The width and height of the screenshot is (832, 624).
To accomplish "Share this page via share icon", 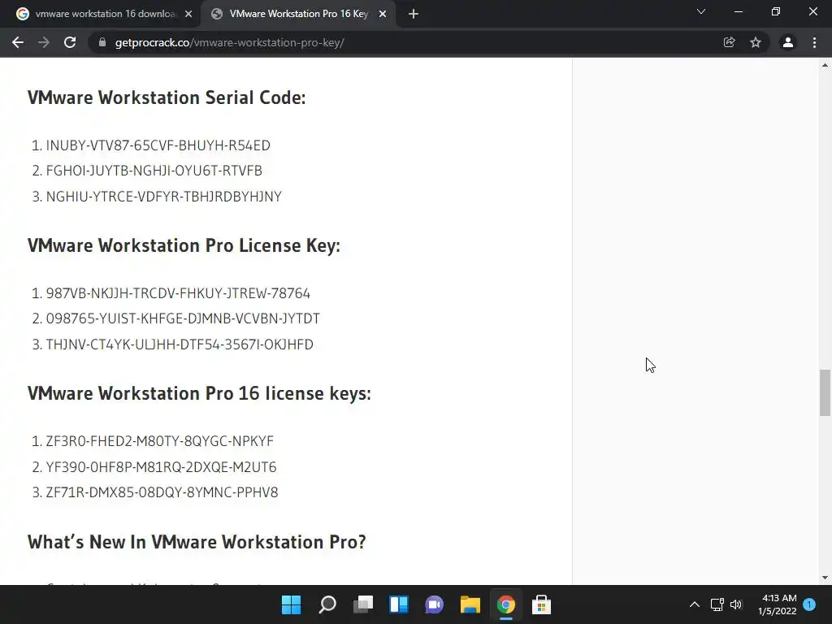I will [729, 42].
